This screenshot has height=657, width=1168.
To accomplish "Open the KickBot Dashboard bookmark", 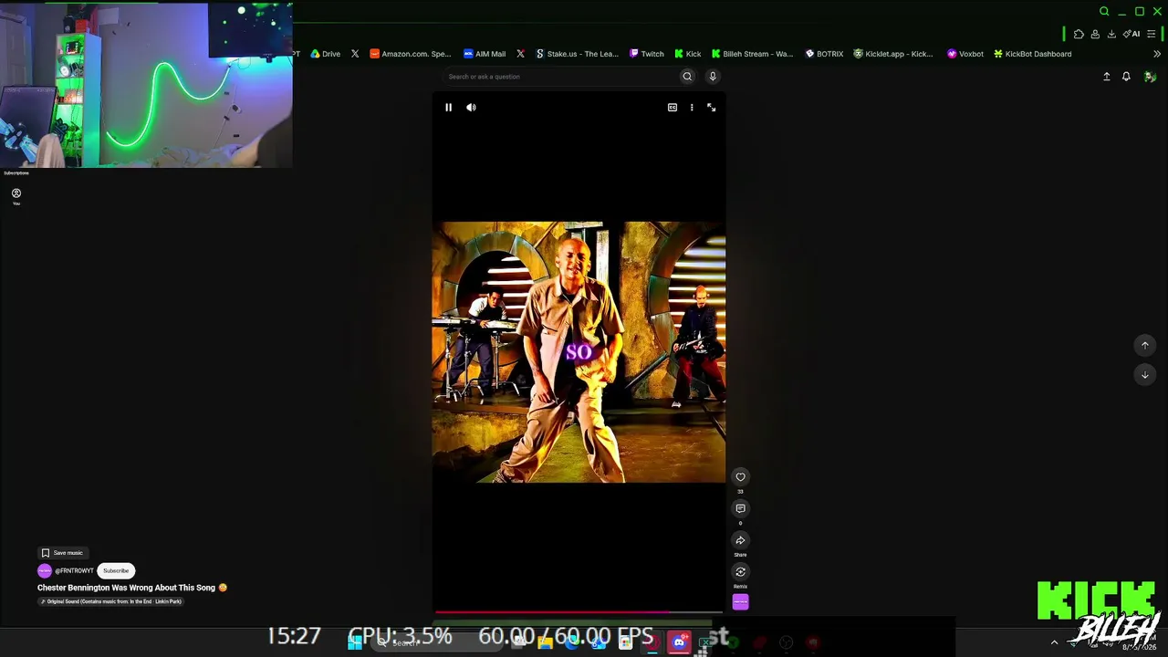I will (1033, 54).
